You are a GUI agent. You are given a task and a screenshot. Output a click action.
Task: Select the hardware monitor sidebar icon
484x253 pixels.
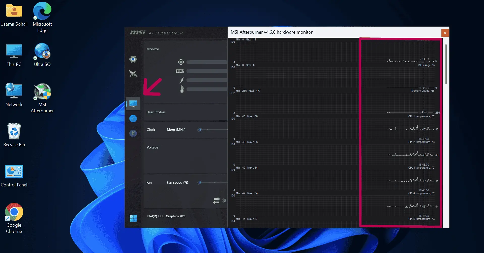[133, 104]
